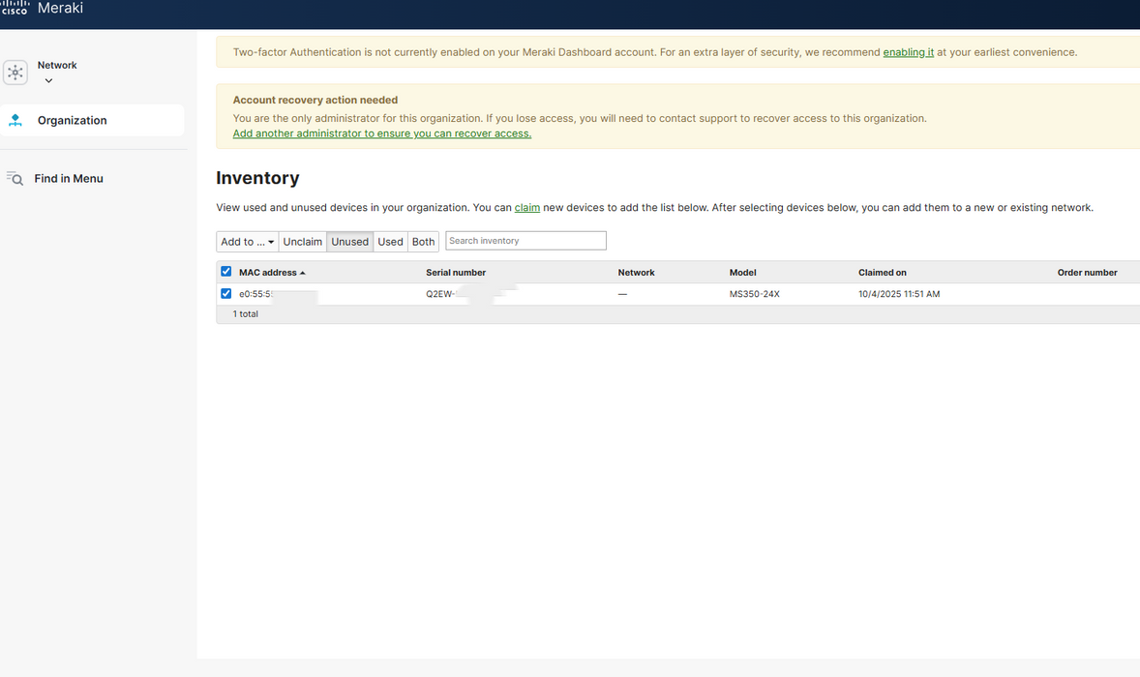The width and height of the screenshot is (1140, 677).
Task: Click the Network hub icon in sidebar
Action: tap(15, 73)
